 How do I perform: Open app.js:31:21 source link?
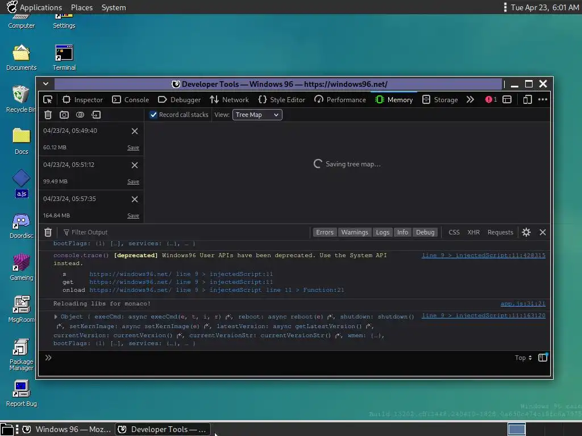(x=523, y=304)
